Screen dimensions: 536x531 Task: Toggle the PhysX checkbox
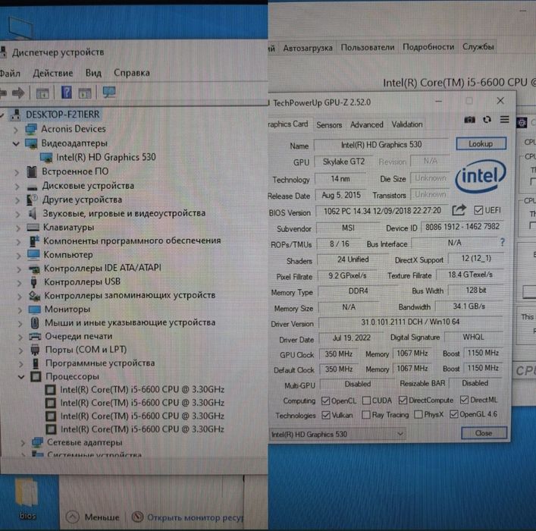pyautogui.click(x=418, y=414)
